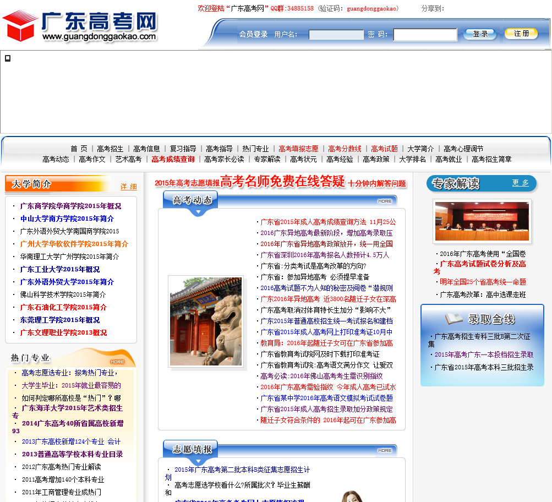Viewport: 552px width, 502px height.
Task: Open the stone lion gate photo thumbnail
Action: tap(206, 321)
